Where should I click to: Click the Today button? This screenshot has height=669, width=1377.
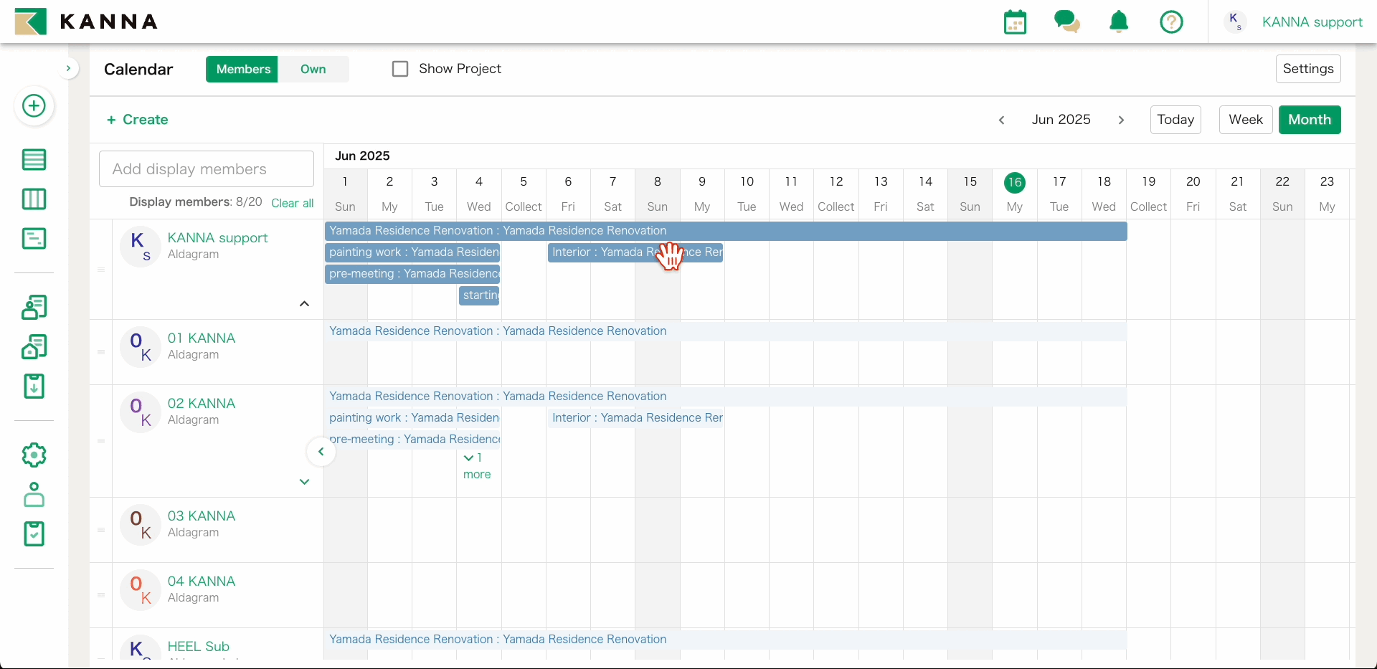tap(1175, 120)
